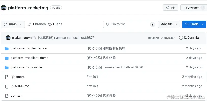207x101 pixels.
Task: Click the file icon for .gitignore
Action: click(x=7, y=77)
